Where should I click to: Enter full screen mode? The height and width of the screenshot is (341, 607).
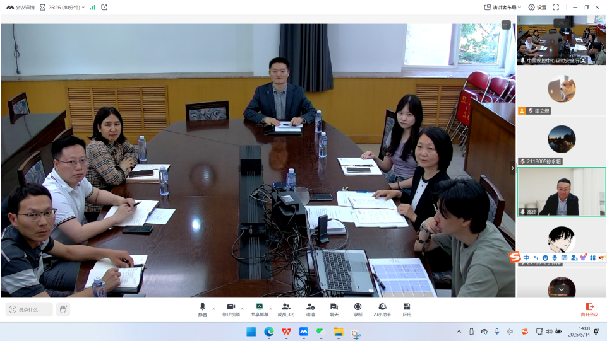click(x=556, y=8)
